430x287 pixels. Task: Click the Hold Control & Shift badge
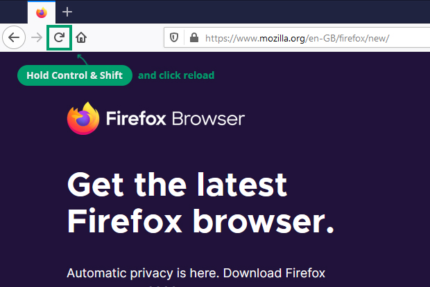point(75,75)
